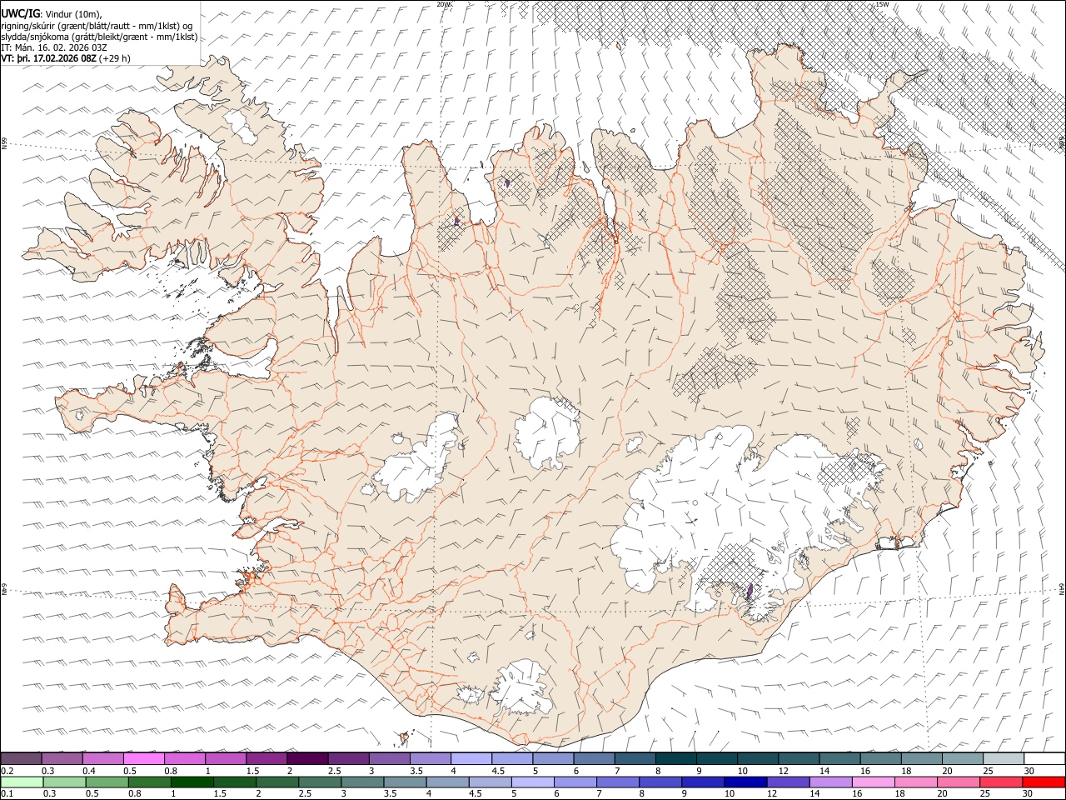Click the '20W' longitude label at top
The width and height of the screenshot is (1066, 800).
[445, 4]
